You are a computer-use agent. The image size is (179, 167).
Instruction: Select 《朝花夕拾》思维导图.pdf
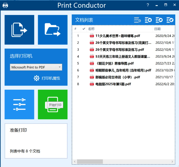123,63
